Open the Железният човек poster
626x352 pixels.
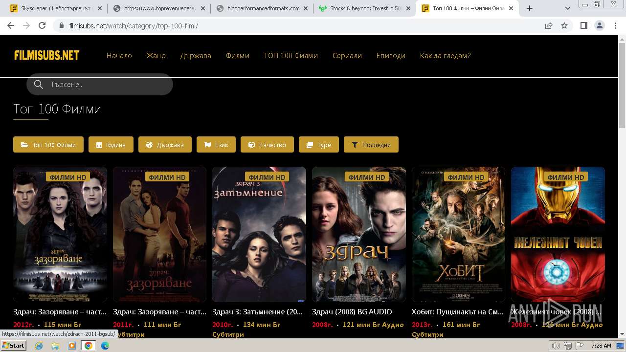(558, 235)
